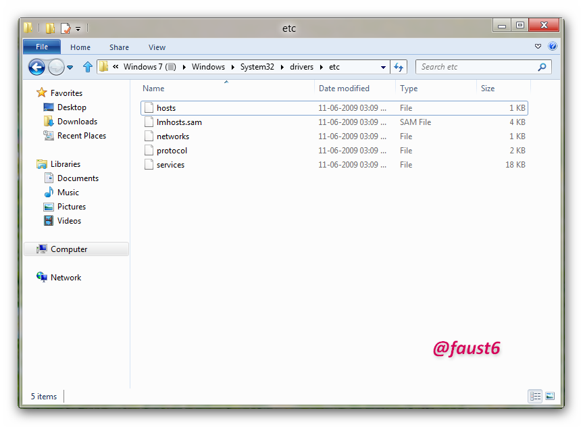Image resolution: width=583 pixels, height=427 pixels.
Task: Switch to Large icons view
Action: pos(550,396)
